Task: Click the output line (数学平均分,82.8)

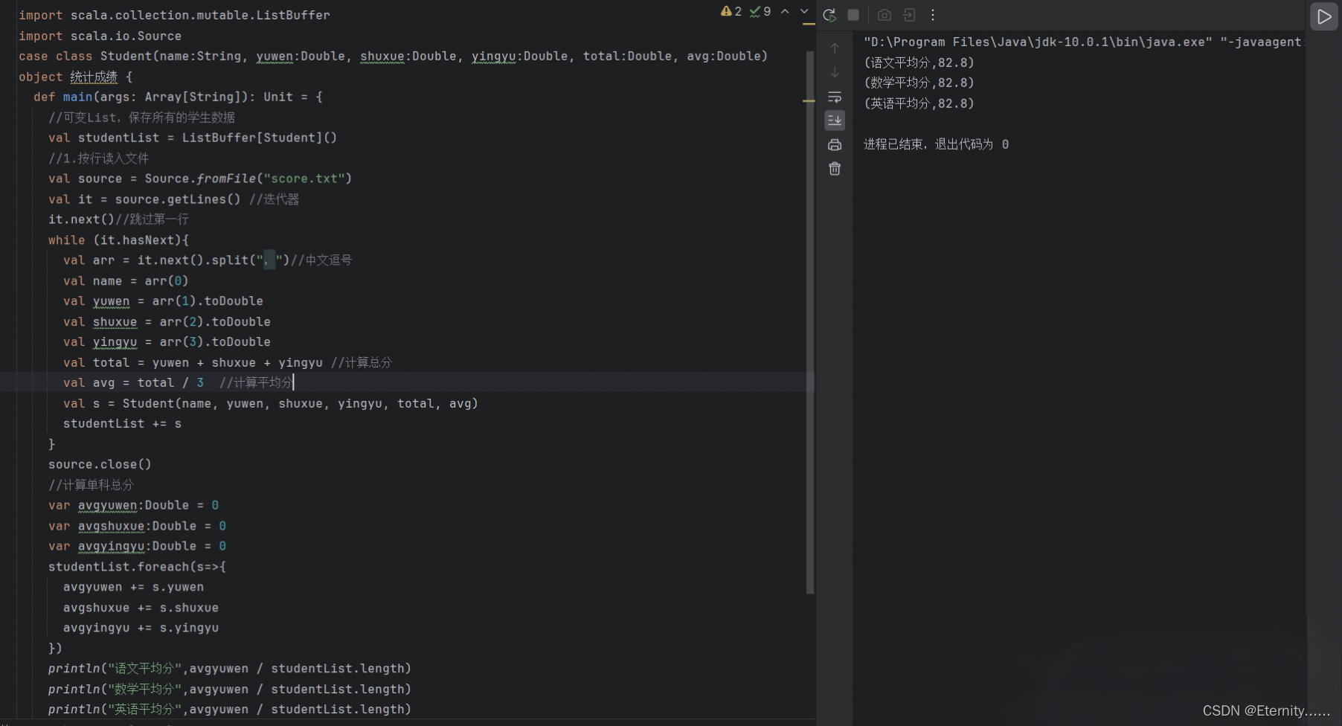Action: coord(919,83)
